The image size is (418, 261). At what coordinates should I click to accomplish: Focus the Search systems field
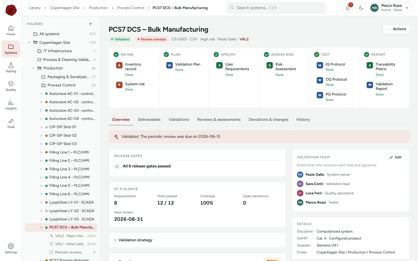(x=276, y=8)
